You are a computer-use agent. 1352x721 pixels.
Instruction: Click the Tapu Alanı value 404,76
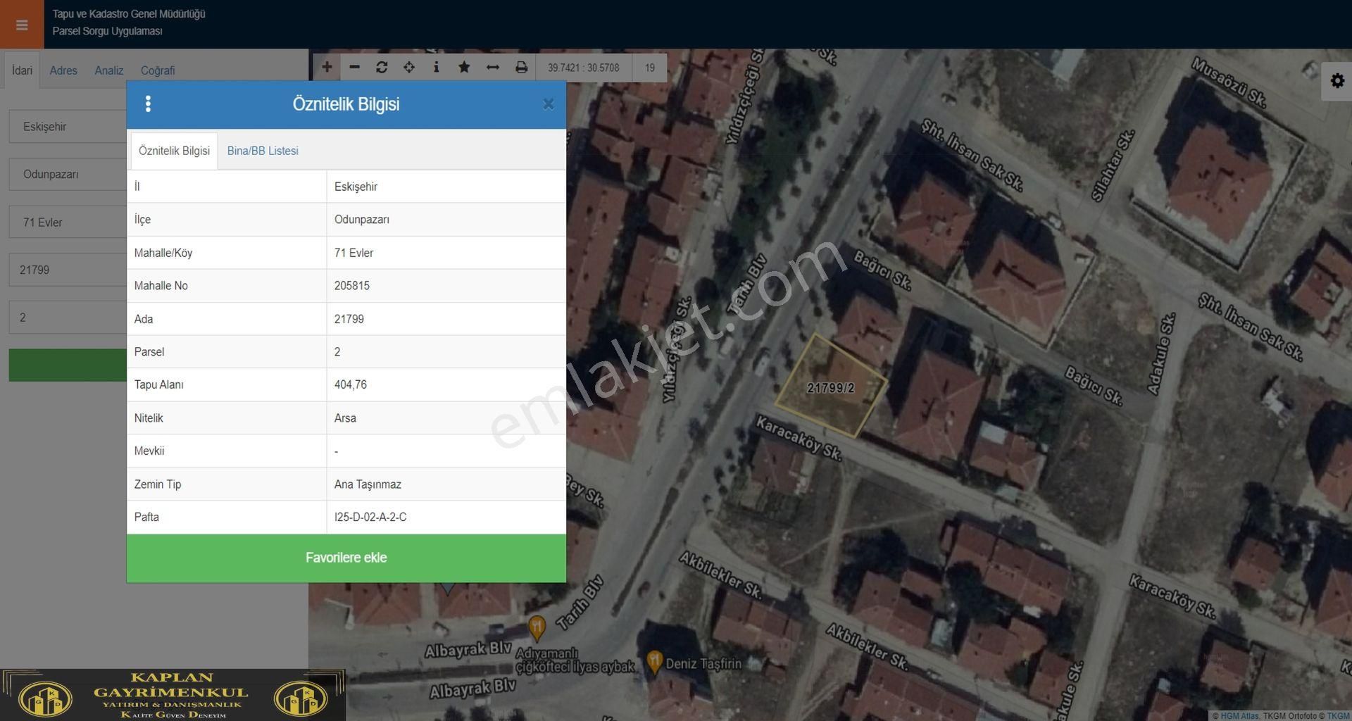pyautogui.click(x=351, y=384)
